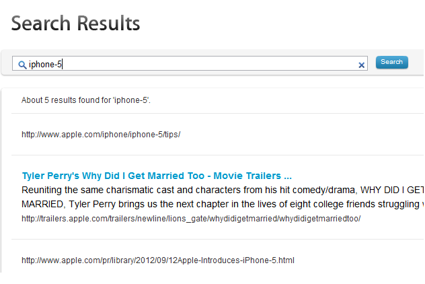Click 'WHY DID I GET' in result snippet
Viewport: 425px width, 284px height.
point(391,190)
